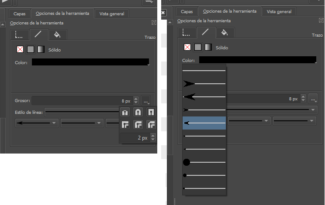Screen dimensions: 325x205
Task: Set no stroke (red X) in cap-popup panel
Action: point(20,49)
